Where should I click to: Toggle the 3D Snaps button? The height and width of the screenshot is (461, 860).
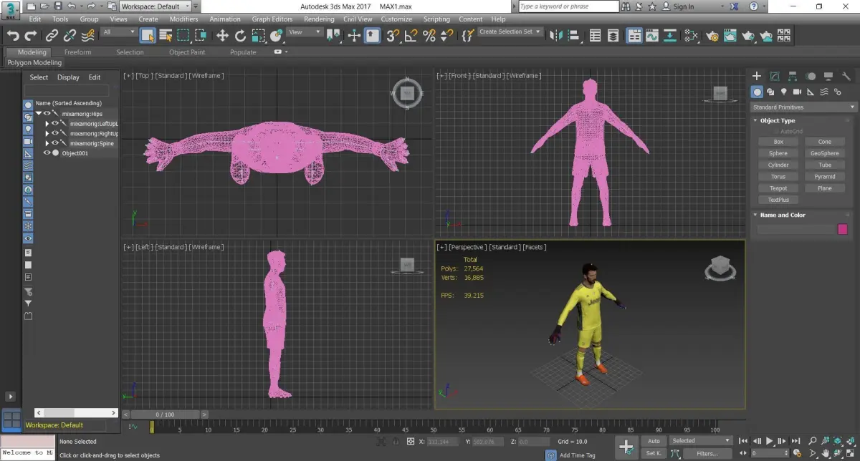[x=393, y=35]
